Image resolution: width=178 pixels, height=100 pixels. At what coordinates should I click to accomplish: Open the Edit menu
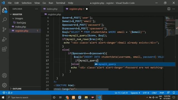[x=17, y=3]
